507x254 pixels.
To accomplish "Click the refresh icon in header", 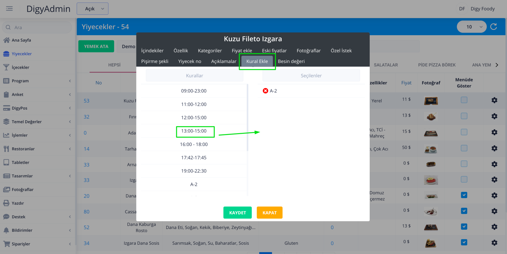I will click(x=493, y=27).
